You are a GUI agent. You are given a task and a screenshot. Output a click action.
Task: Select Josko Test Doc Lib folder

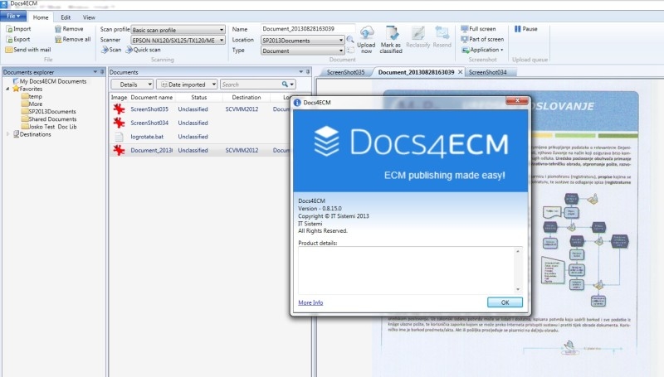tap(52, 127)
